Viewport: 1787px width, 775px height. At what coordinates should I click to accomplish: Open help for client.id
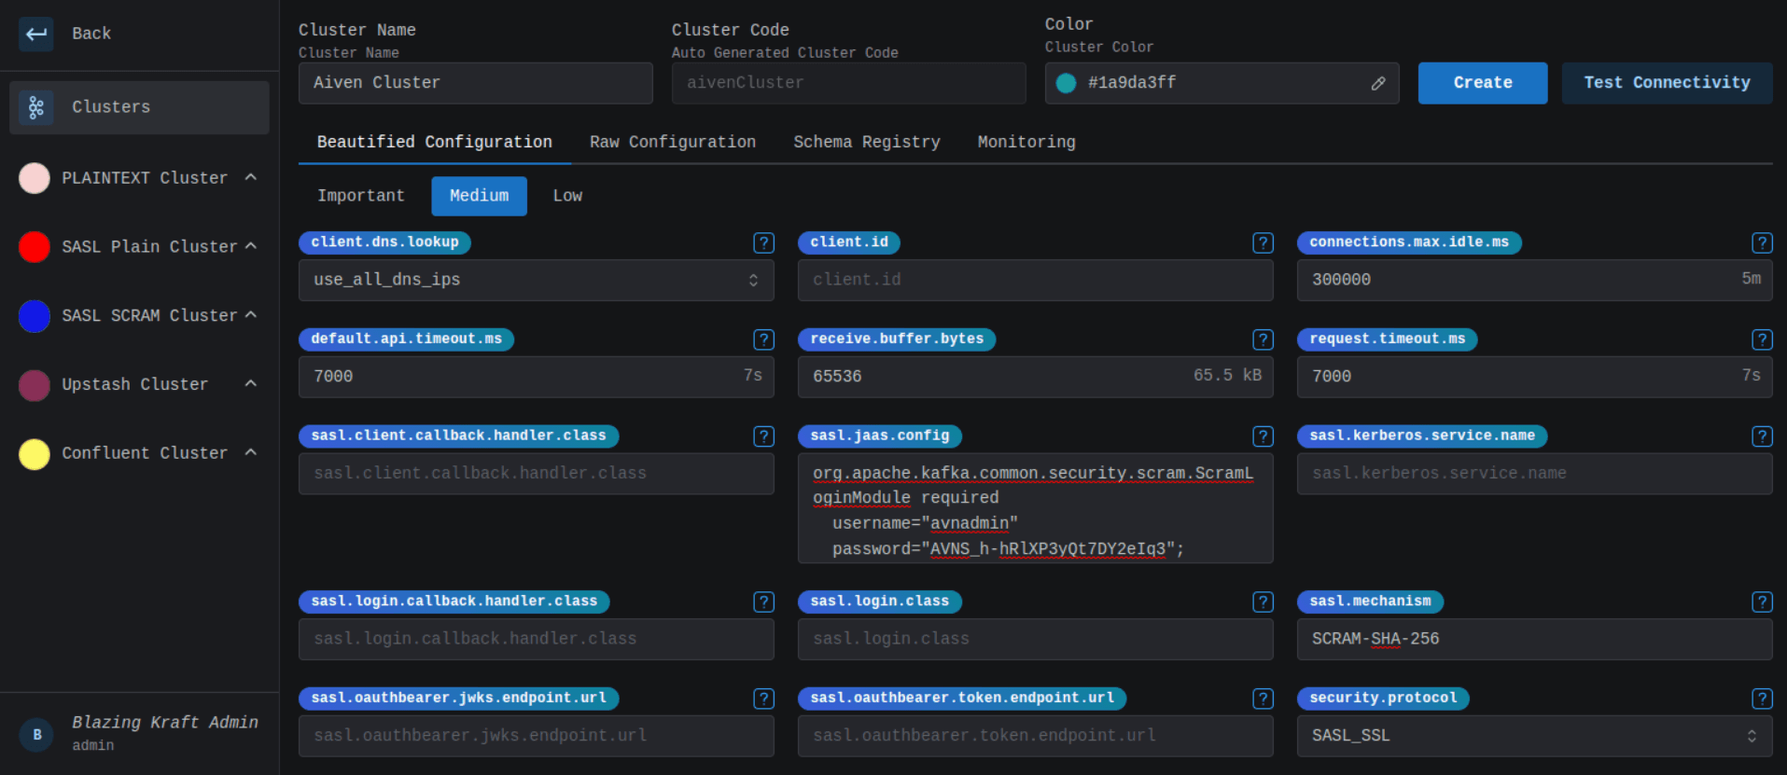point(1263,242)
